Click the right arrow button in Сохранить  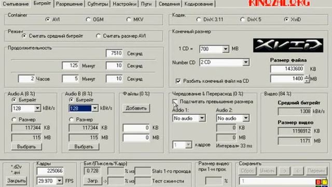tap(285, 171)
